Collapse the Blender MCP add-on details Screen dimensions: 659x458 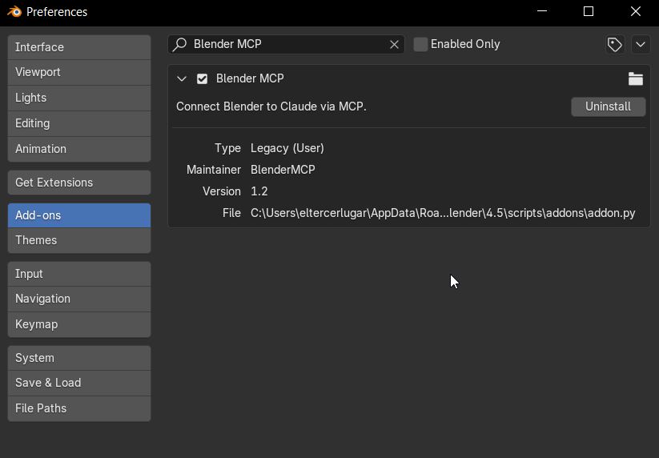point(182,78)
